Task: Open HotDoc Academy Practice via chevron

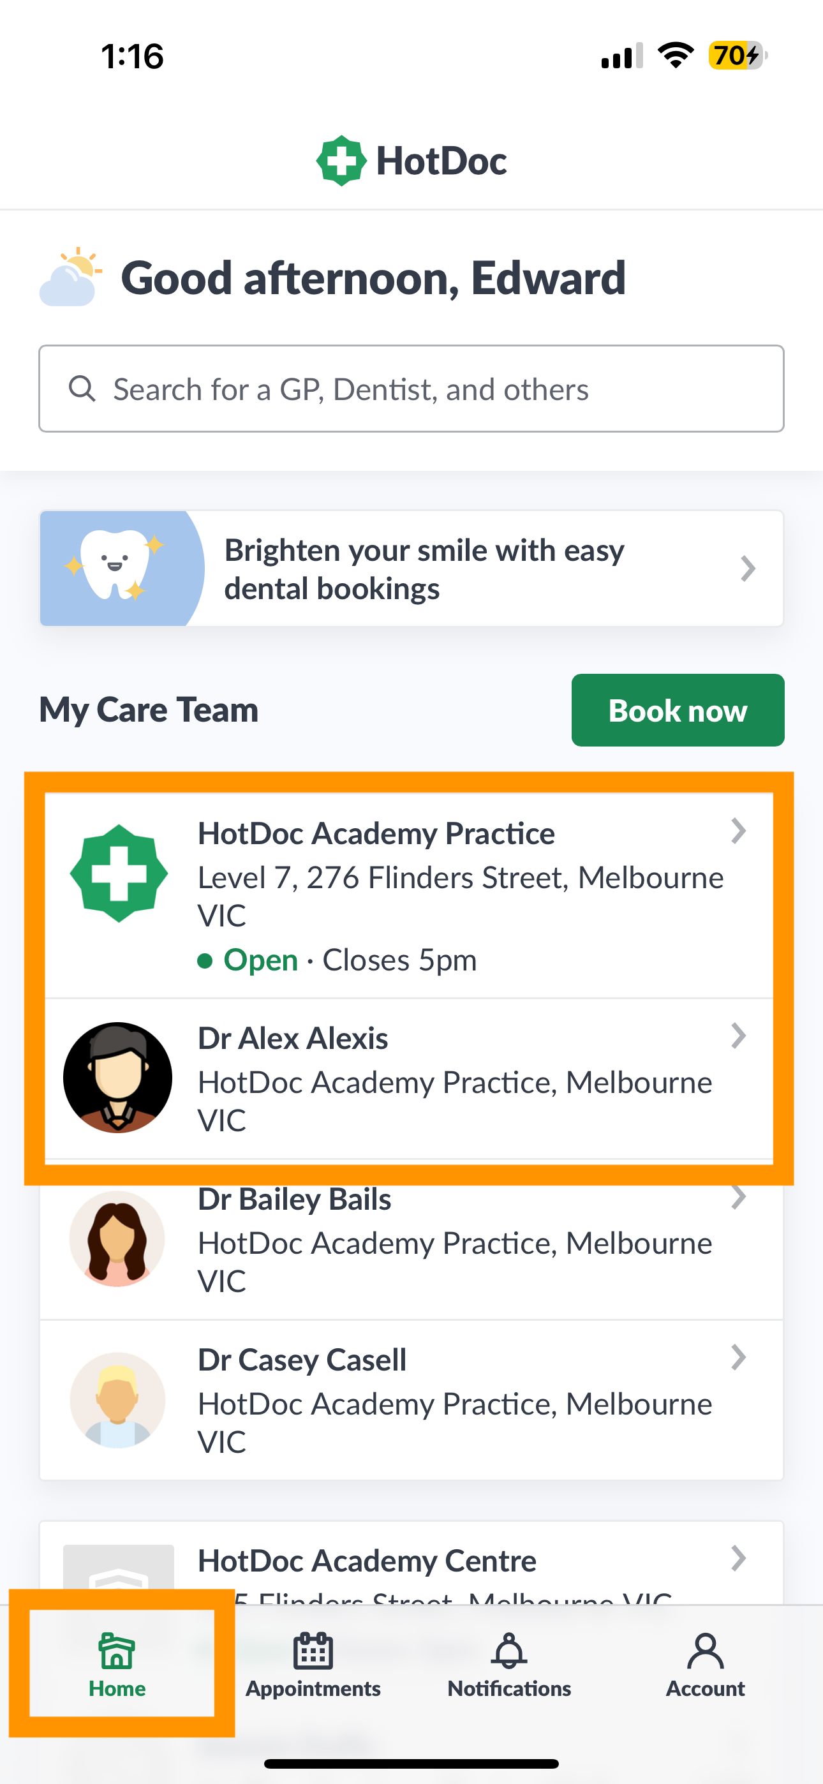Action: pyautogui.click(x=739, y=830)
